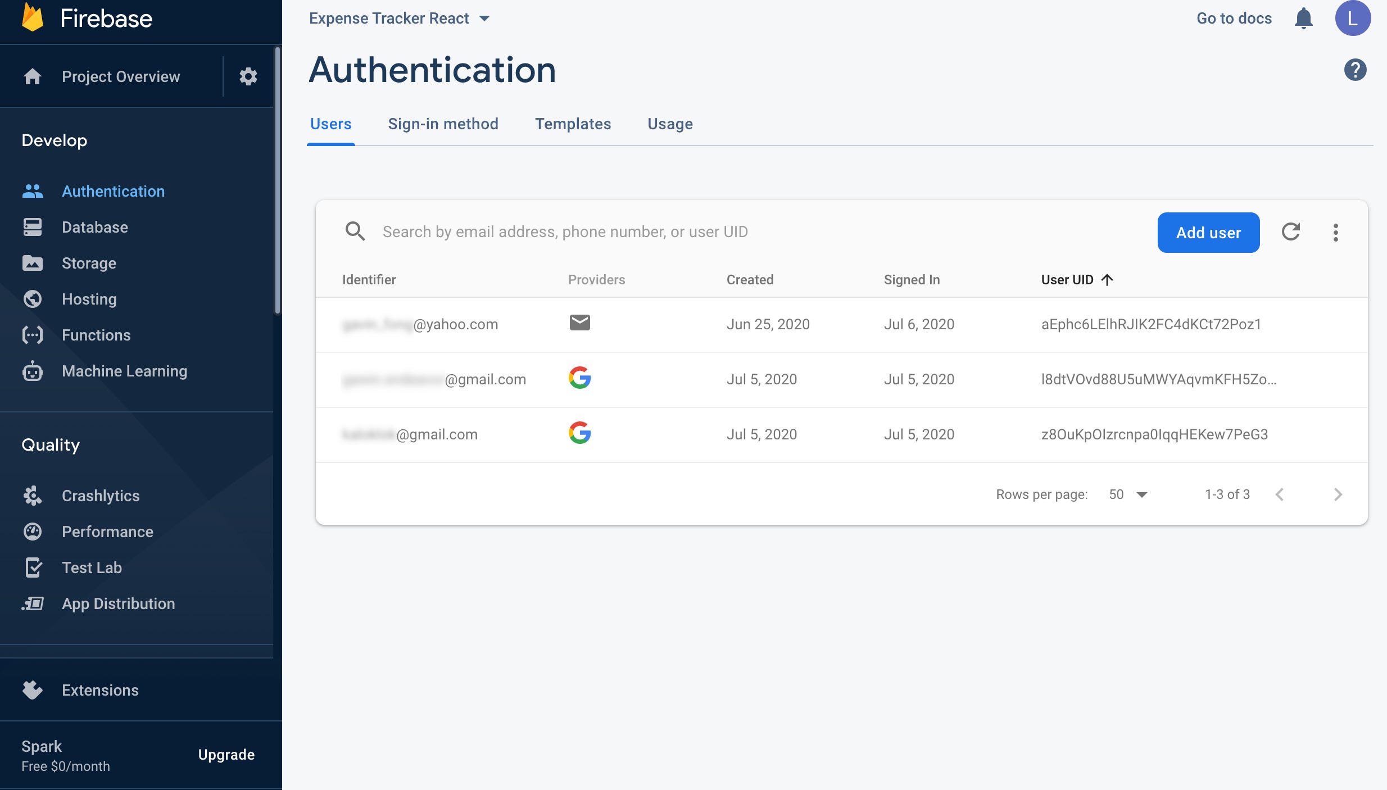The image size is (1387, 790).
Task: Go to next page of users
Action: 1338,494
